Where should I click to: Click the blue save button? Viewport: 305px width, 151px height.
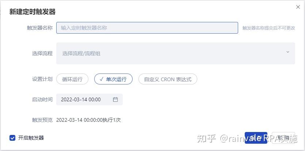(x=256, y=138)
